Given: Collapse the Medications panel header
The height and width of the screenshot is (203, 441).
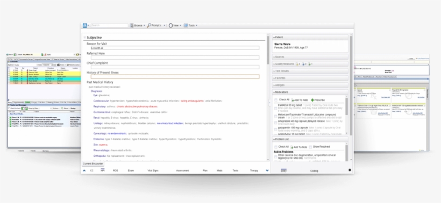Looking at the screenshot, I should pyautogui.click(x=310, y=92).
